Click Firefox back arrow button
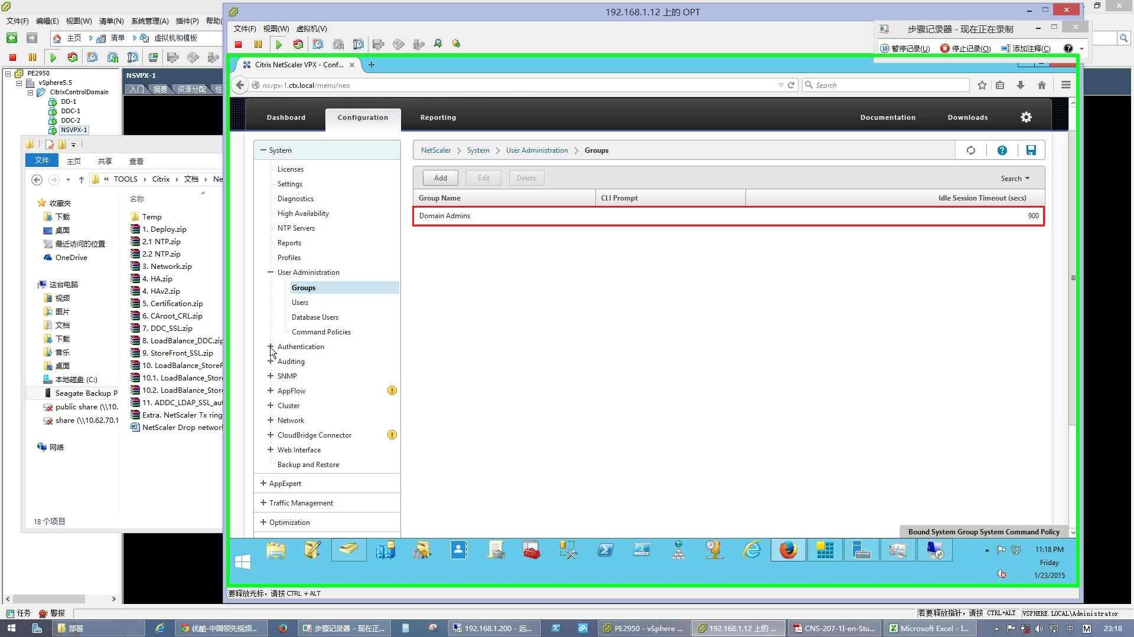The image size is (1134, 637). pos(240,85)
